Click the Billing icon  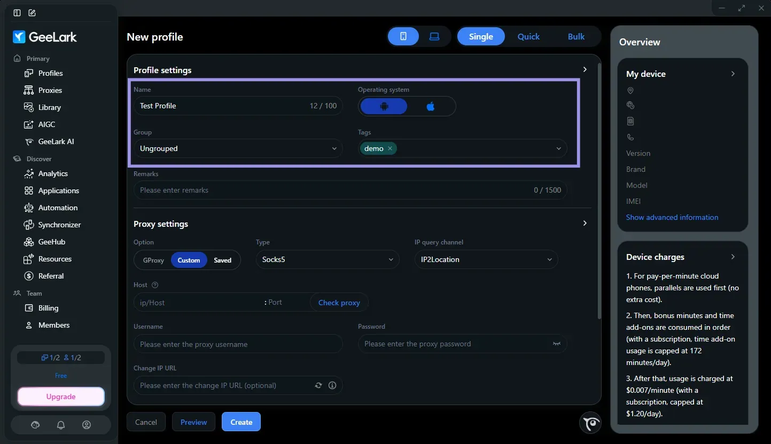[x=29, y=308]
